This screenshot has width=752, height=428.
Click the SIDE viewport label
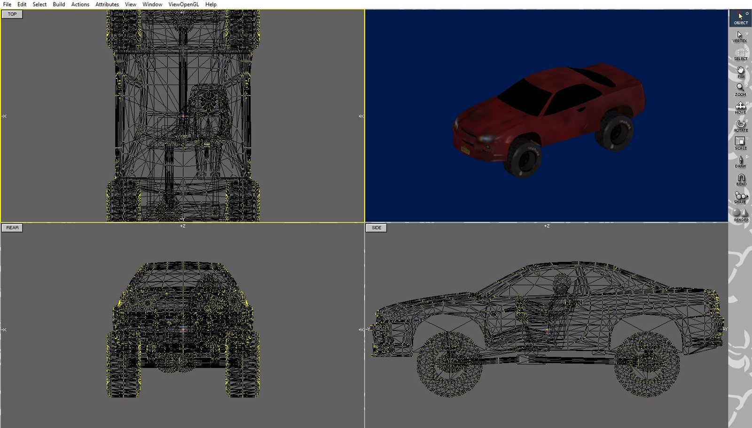[376, 228]
